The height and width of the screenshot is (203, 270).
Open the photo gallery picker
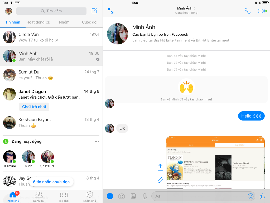[x=133, y=196]
